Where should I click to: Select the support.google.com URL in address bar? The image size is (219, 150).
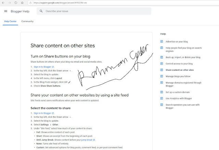click(60, 3)
